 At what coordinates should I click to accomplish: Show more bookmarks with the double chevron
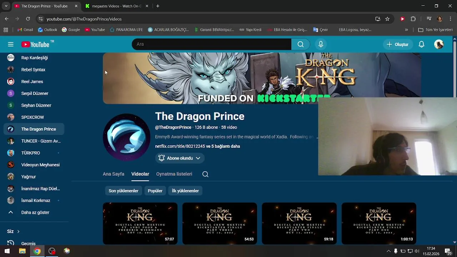point(406,30)
